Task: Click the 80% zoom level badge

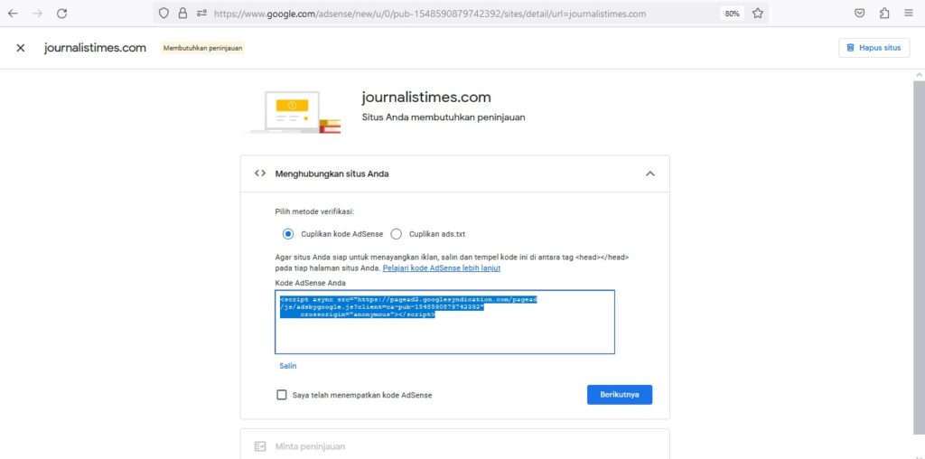Action: click(732, 13)
